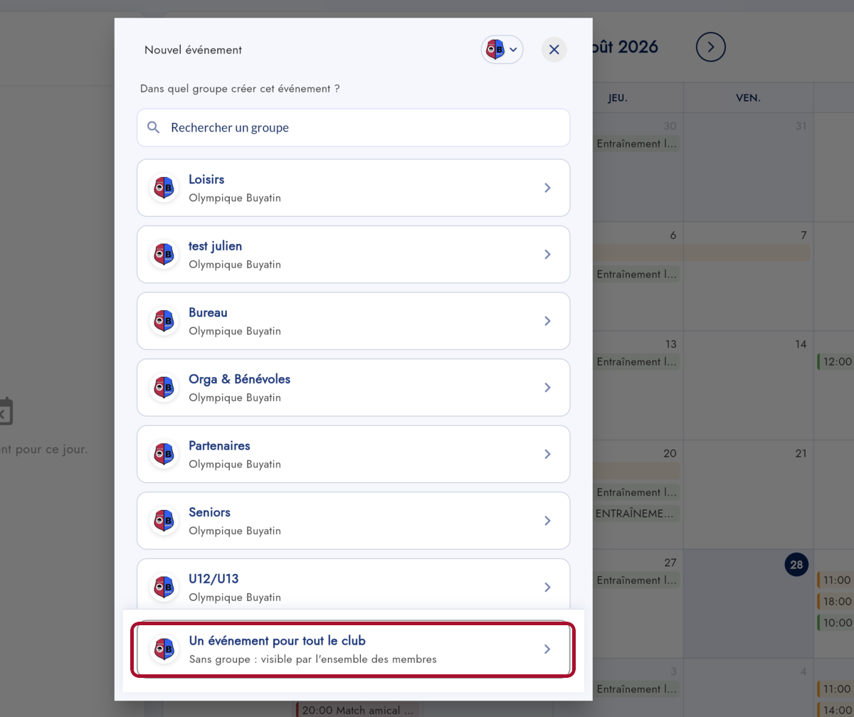The width and height of the screenshot is (854, 717).
Task: Click the club logo beside Seniors
Action: [x=164, y=521]
